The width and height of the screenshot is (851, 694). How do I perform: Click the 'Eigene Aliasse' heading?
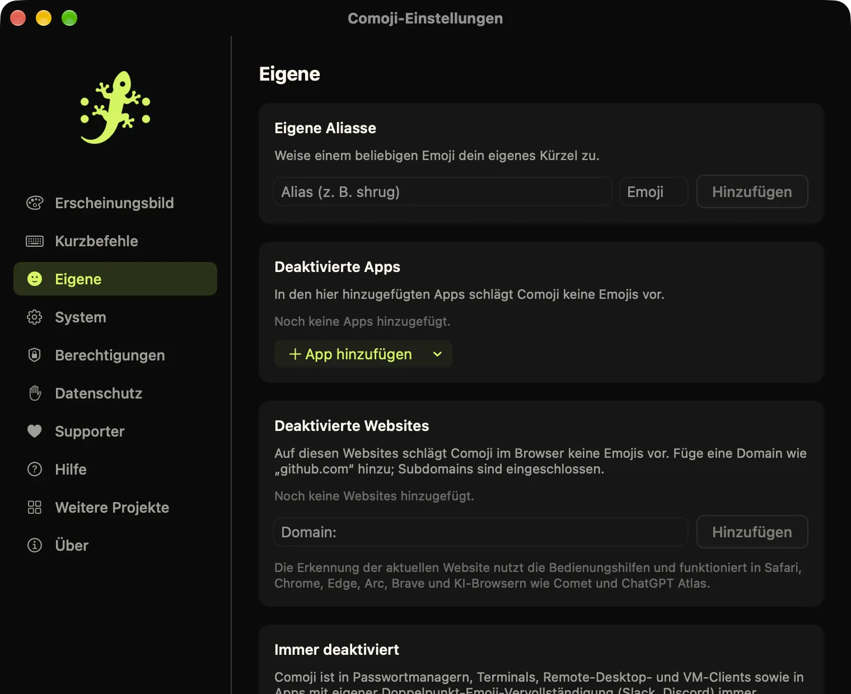[x=325, y=128]
